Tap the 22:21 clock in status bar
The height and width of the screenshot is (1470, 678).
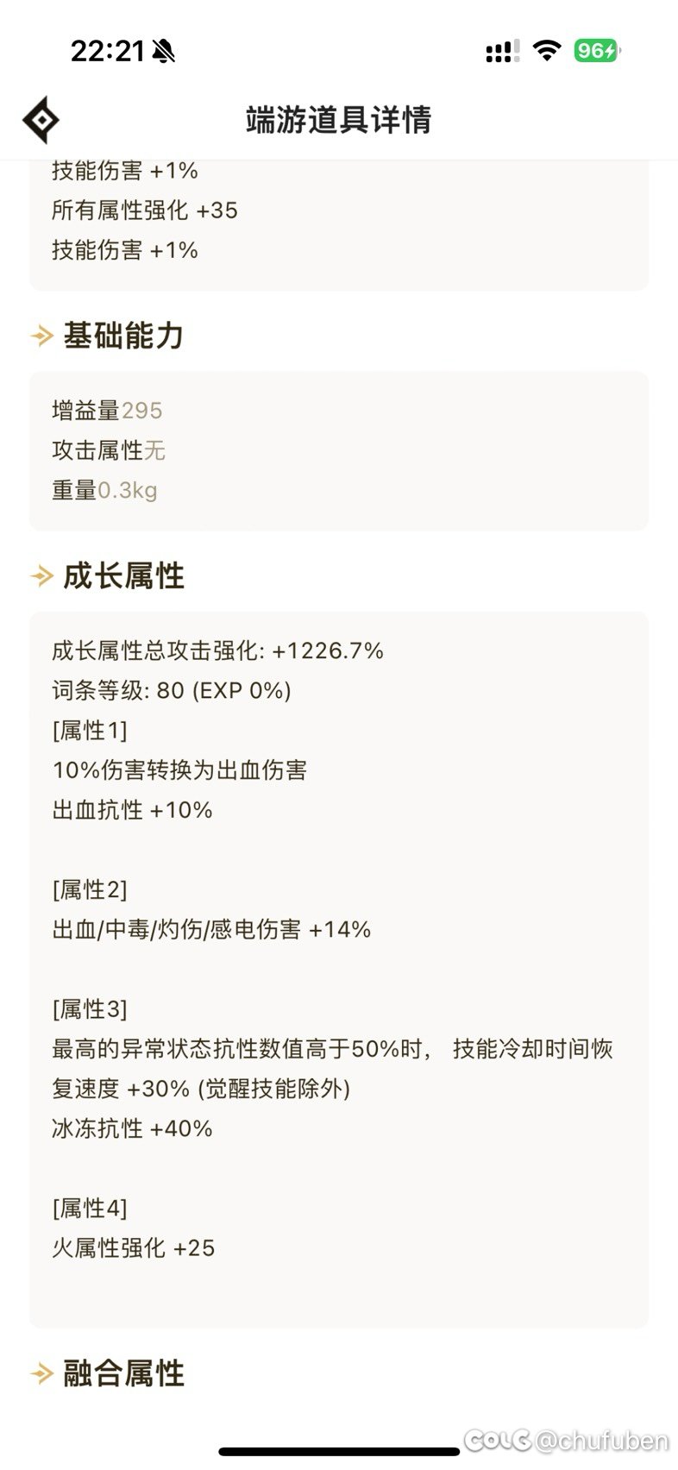pyautogui.click(x=107, y=52)
